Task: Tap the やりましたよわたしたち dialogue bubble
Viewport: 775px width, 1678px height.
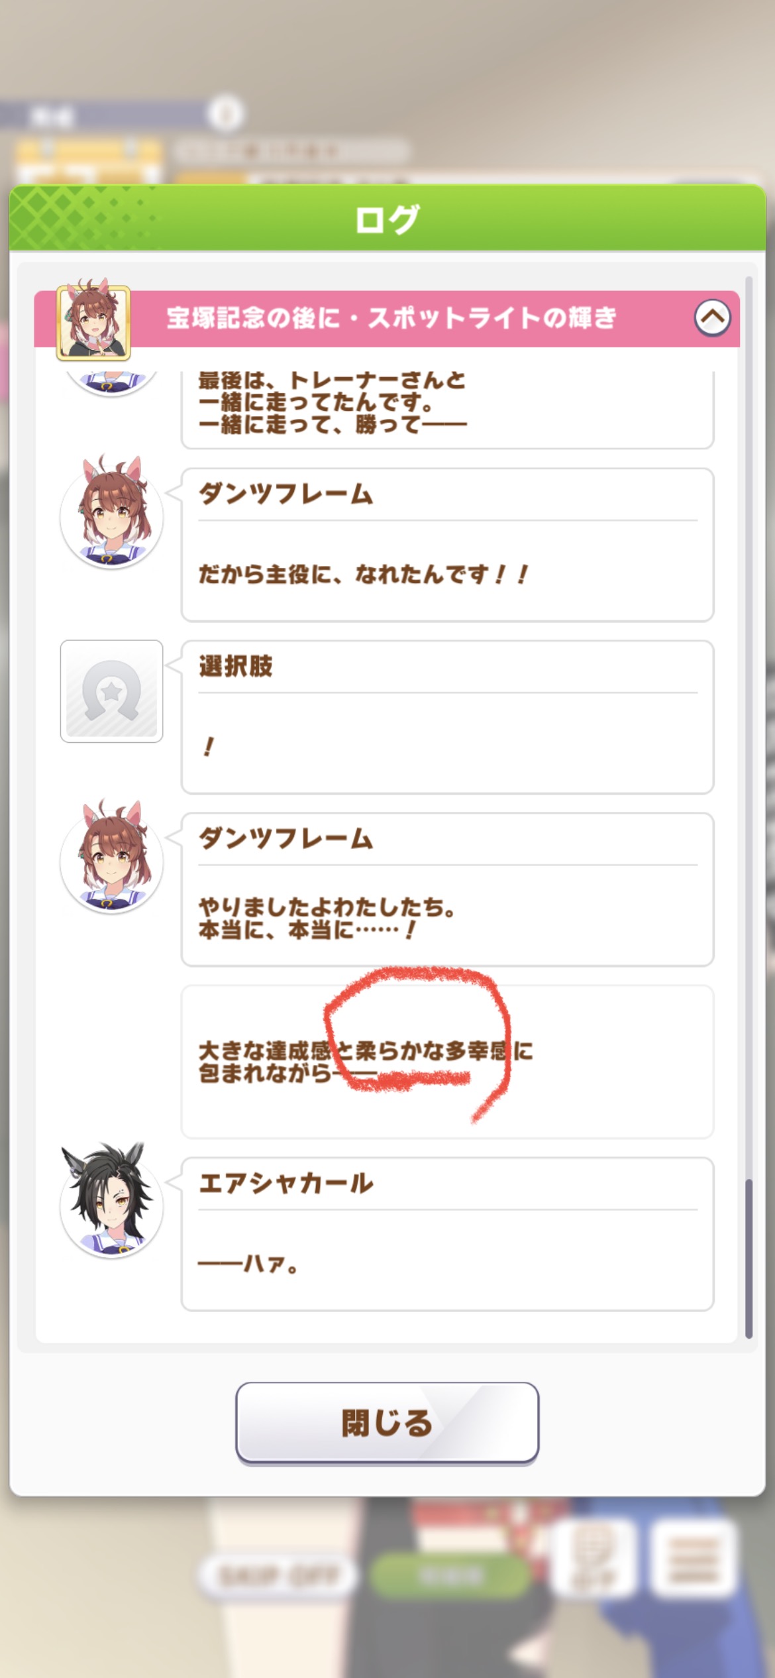Action: 448,889
